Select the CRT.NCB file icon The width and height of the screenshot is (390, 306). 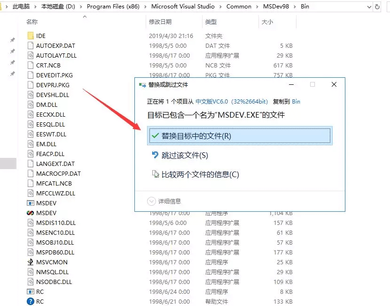click(31, 65)
